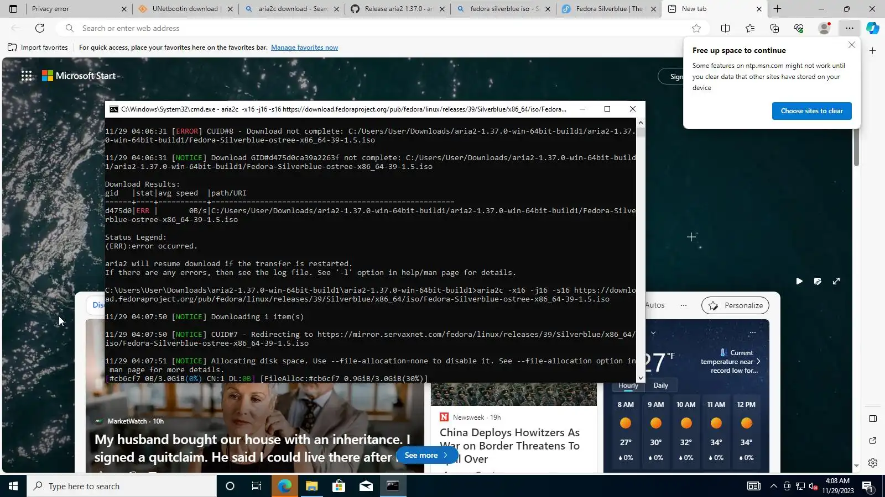Viewport: 885px width, 497px height.
Task: Select the Autos feed tab
Action: click(655, 305)
